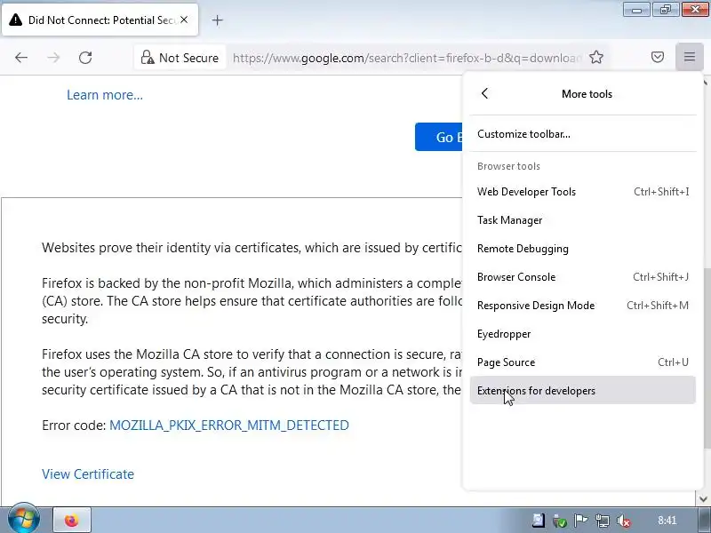Go back to previous page with arrow

pos(21,58)
